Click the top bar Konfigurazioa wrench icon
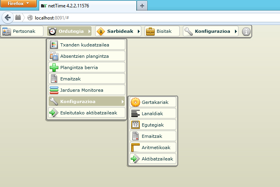Image resolution: width=280 pixels, height=187 pixels. pos(188,31)
